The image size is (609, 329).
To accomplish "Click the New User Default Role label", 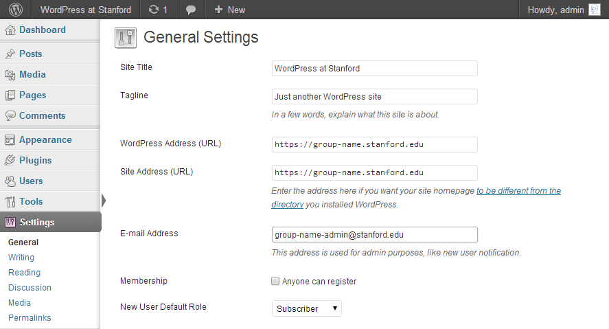I will coord(163,307).
